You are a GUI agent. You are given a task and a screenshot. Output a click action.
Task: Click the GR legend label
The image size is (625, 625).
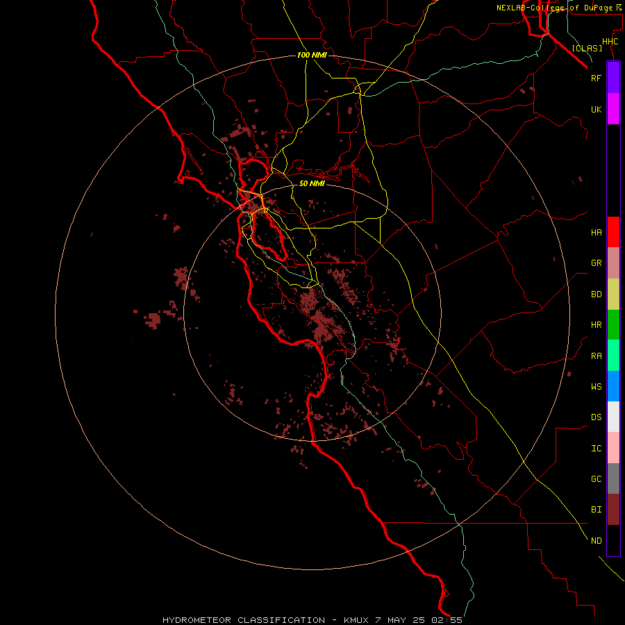[596, 263]
